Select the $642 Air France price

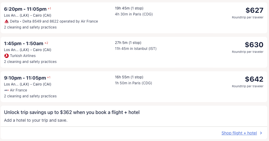[254, 79]
